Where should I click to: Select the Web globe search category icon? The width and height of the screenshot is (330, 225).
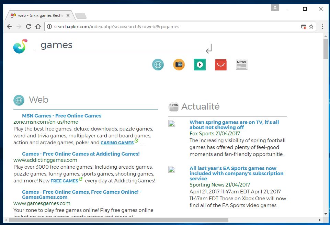(x=158, y=64)
